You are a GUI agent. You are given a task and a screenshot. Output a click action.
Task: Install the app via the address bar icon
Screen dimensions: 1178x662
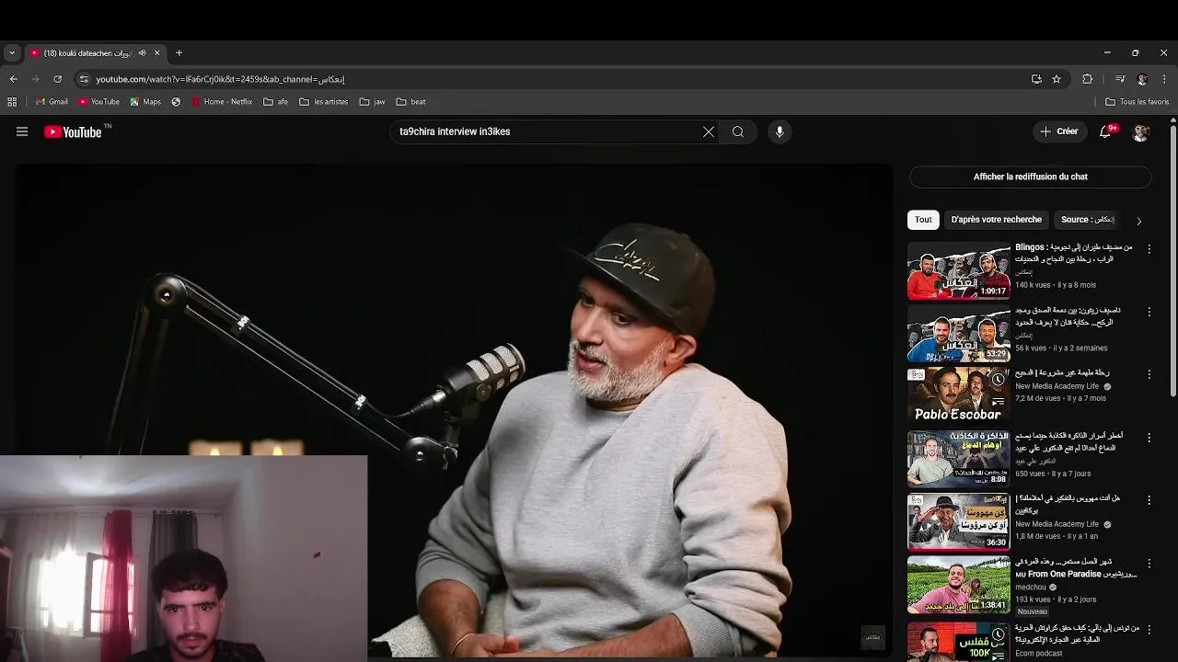coord(1036,79)
